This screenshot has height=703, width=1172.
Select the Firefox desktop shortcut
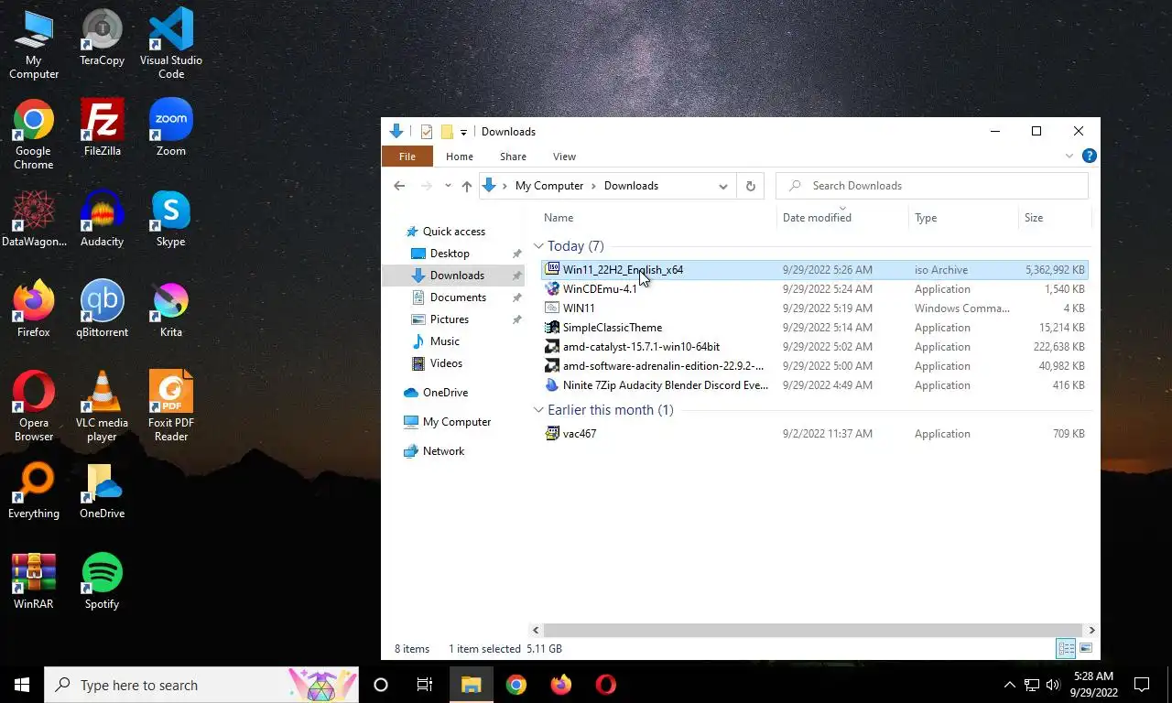pos(34,309)
